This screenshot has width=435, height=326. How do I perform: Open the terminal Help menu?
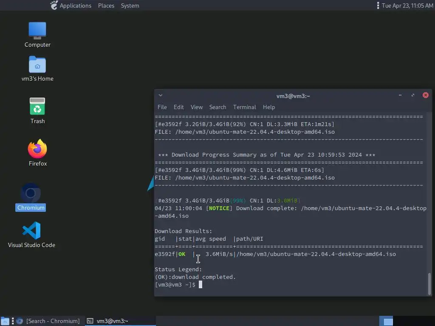(x=269, y=107)
